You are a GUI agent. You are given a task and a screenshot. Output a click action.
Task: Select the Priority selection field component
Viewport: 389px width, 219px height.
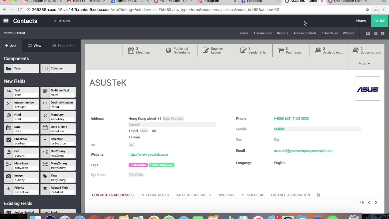[22, 190]
